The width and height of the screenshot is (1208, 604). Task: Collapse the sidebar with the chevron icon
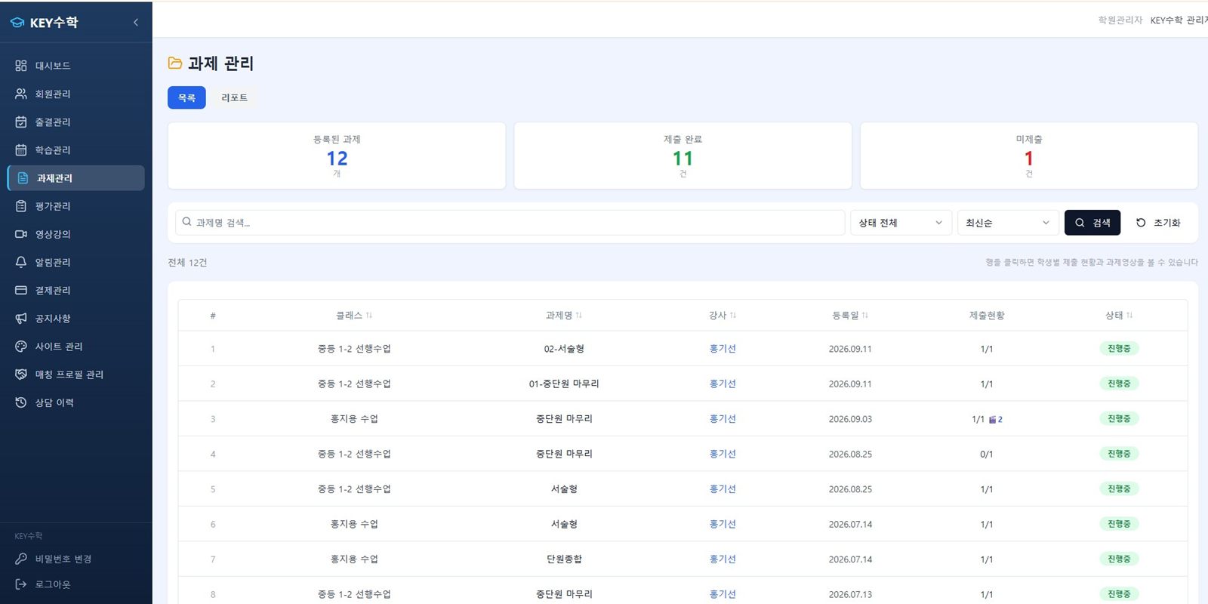click(x=136, y=22)
